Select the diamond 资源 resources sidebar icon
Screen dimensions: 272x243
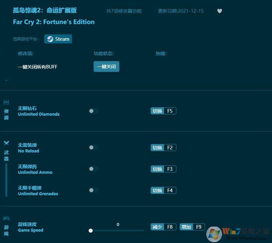tap(6, 102)
